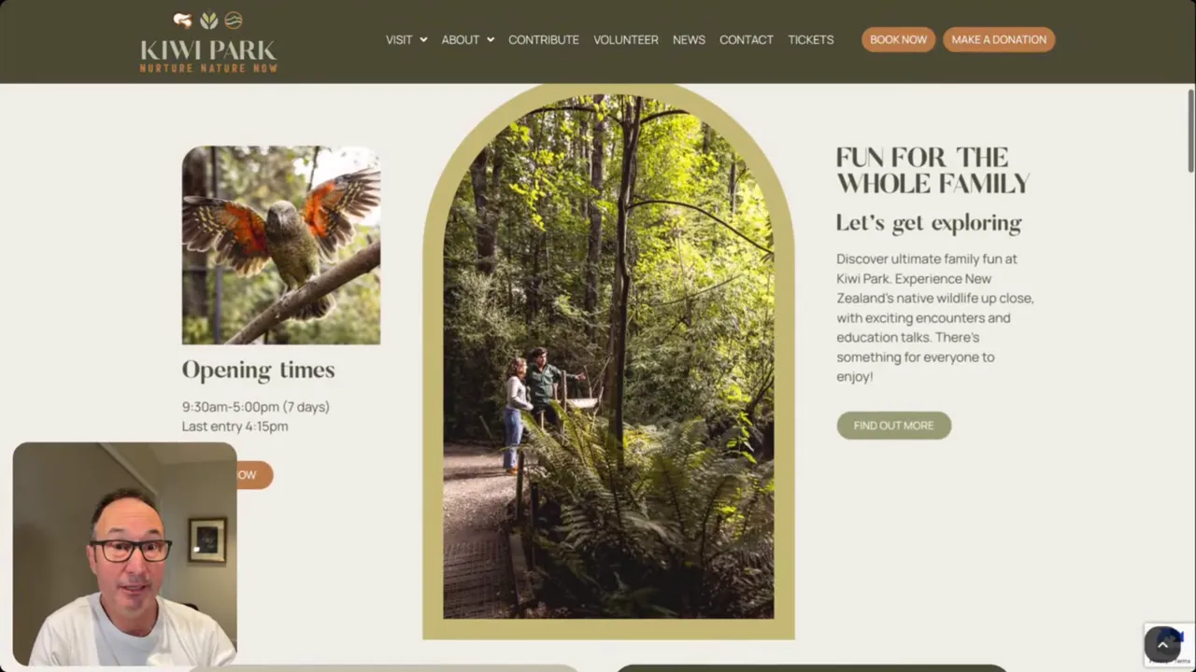1196x672 pixels.
Task: Click the Find Out More button
Action: (x=893, y=426)
